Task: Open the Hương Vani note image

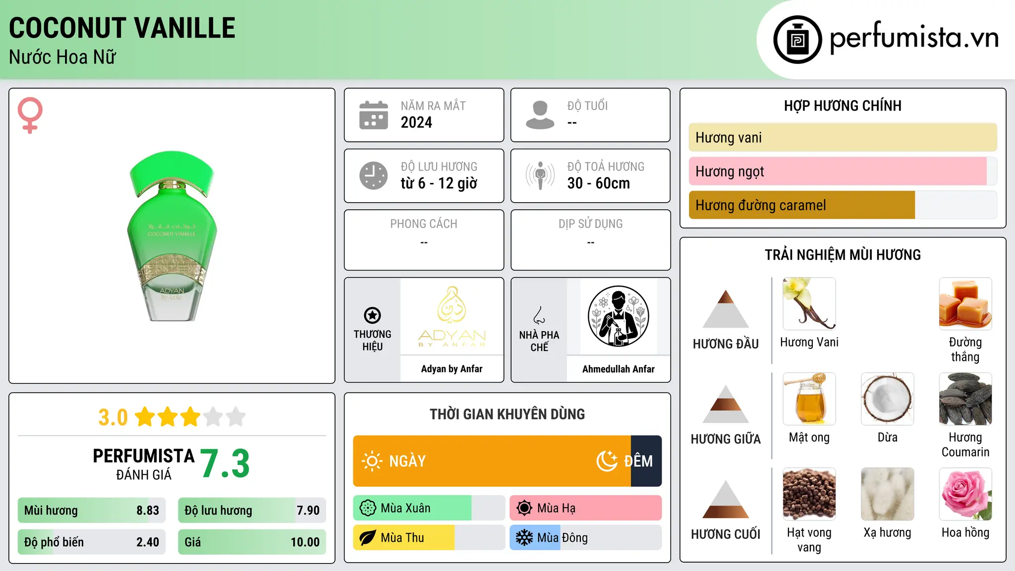Action: pyautogui.click(x=809, y=304)
